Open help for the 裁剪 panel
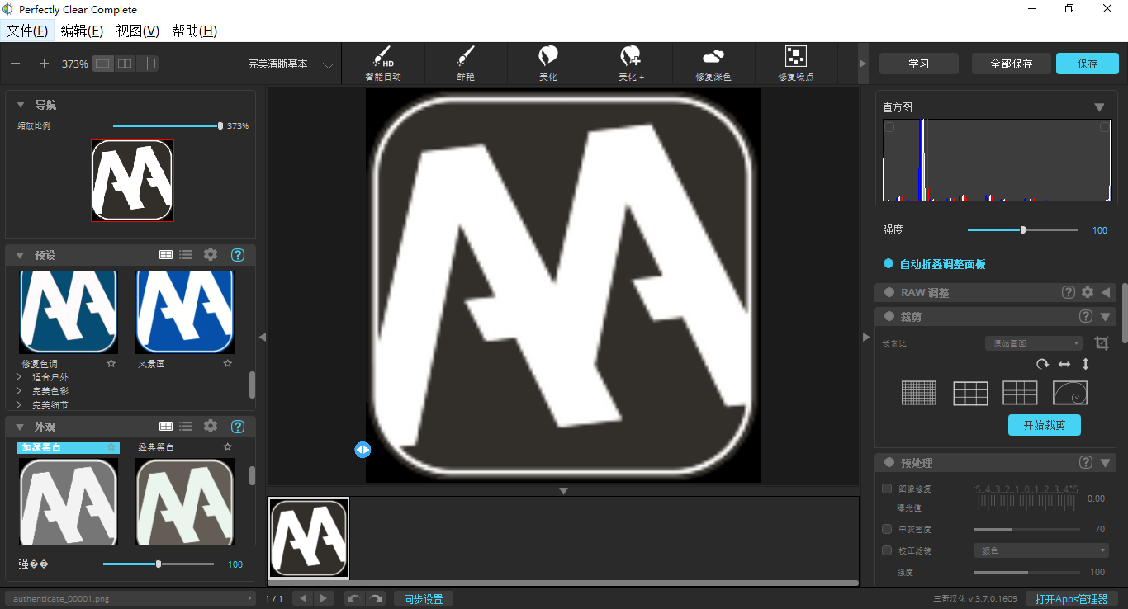 [1086, 316]
